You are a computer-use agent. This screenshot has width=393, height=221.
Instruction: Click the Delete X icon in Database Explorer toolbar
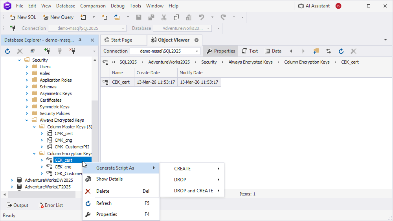tap(20, 51)
